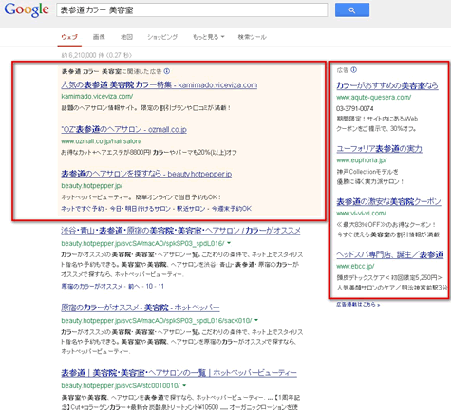Open the 渋谷・青山・表参道・原宿の美容院 result title
This screenshot has height=411, width=452.
click(x=180, y=231)
